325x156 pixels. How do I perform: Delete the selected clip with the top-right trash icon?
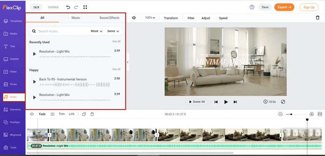point(317,18)
